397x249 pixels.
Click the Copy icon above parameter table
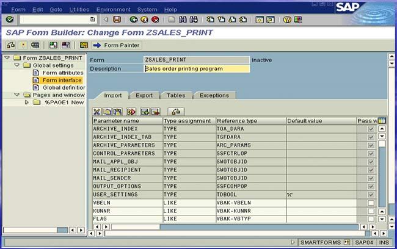tap(107, 112)
